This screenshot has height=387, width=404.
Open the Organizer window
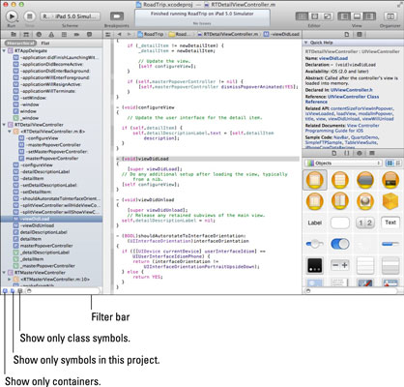(x=390, y=16)
